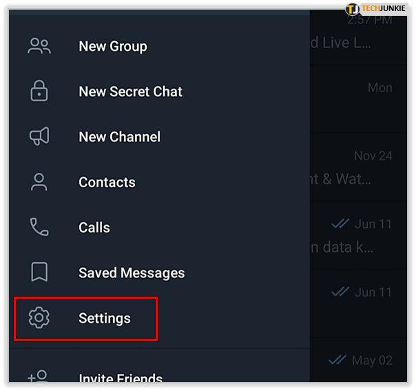Start a New Secret Chat
Screen dimensions: 416x391
(130, 92)
